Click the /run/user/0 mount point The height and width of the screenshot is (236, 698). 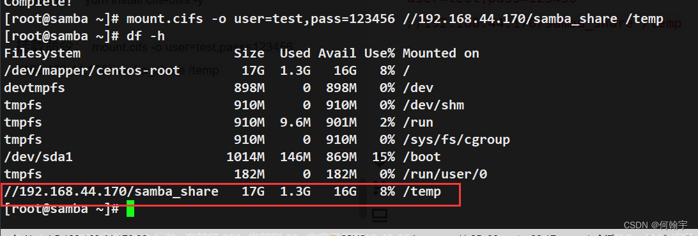(x=445, y=174)
